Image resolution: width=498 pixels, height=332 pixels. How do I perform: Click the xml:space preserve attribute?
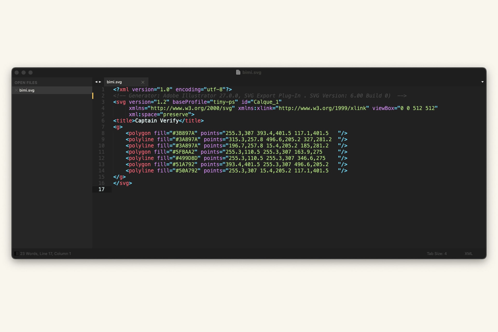click(160, 114)
